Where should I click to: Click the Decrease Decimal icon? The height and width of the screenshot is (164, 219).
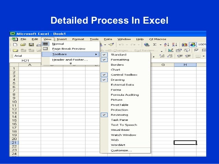tap(170, 56)
